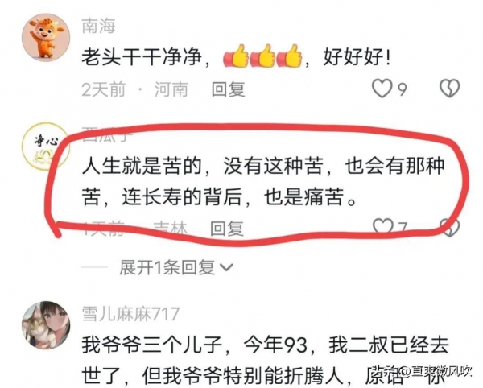
Task: Reply to the comment from 吉林
Action: click(x=227, y=229)
